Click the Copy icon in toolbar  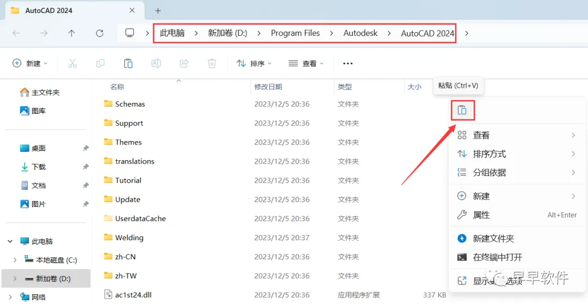[100, 63]
